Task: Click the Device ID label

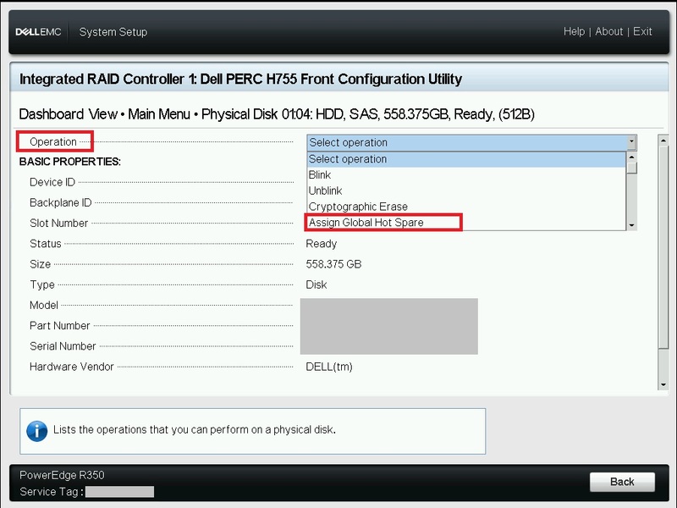Action: (52, 182)
